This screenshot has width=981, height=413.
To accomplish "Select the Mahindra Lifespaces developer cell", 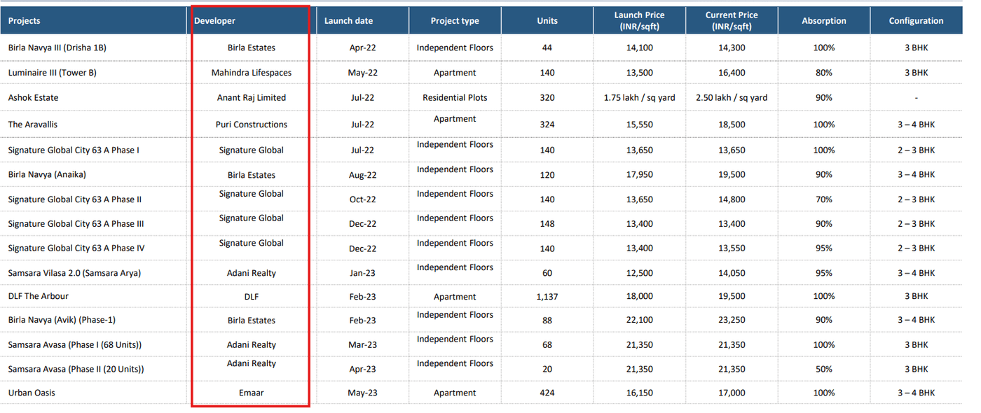I will tap(252, 73).
